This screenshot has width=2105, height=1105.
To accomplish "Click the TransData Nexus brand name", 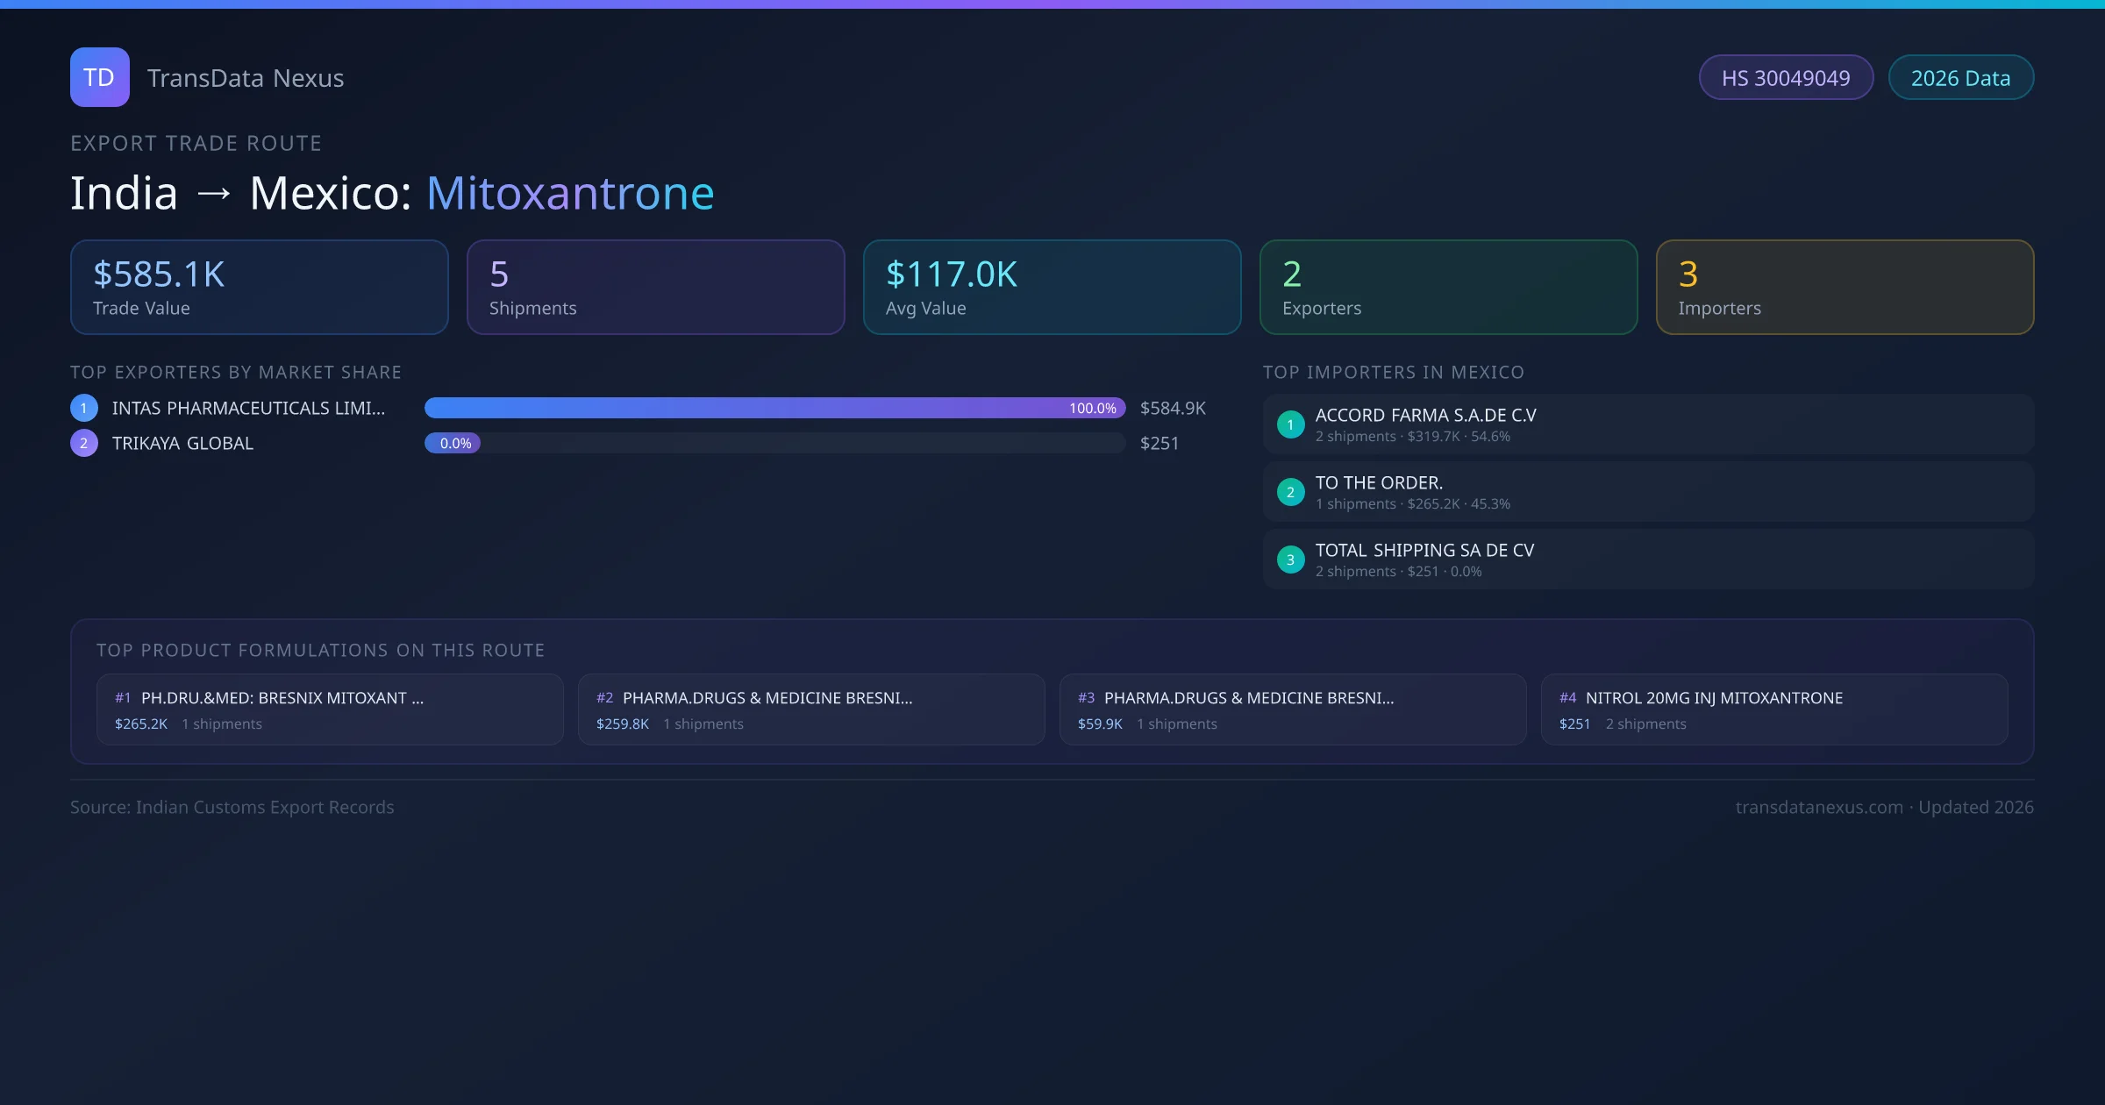I will [x=246, y=78].
